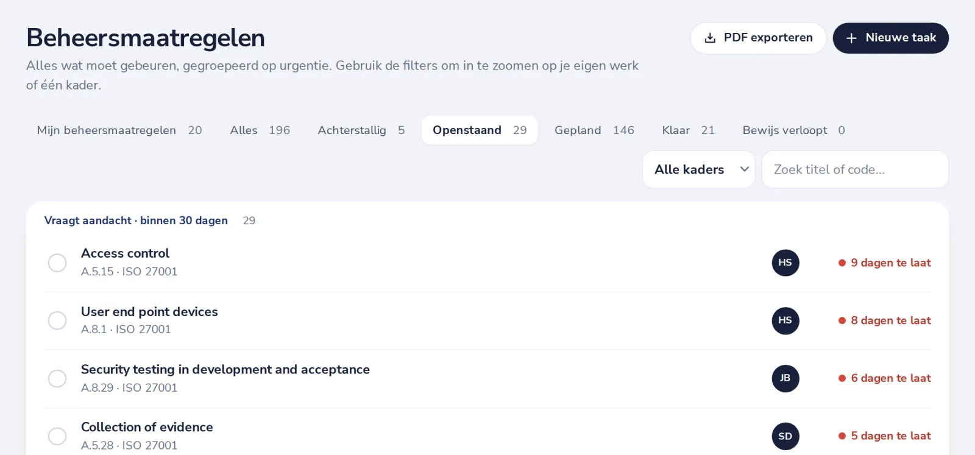Check off Security testing in development and acceptance
The width and height of the screenshot is (975, 455).
[x=57, y=378]
